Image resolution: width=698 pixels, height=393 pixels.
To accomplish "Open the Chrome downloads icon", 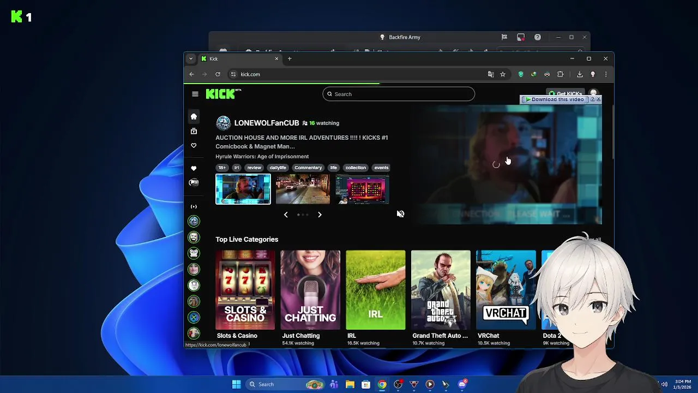I will tap(580, 74).
